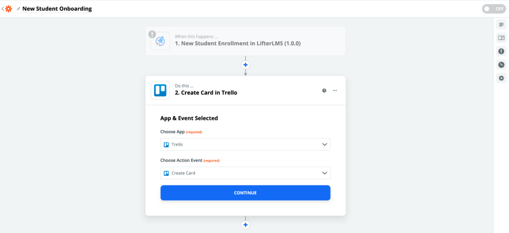The height and width of the screenshot is (233, 509).
Task: Expand the Choose Action Event chevron arrow
Action: 325,173
